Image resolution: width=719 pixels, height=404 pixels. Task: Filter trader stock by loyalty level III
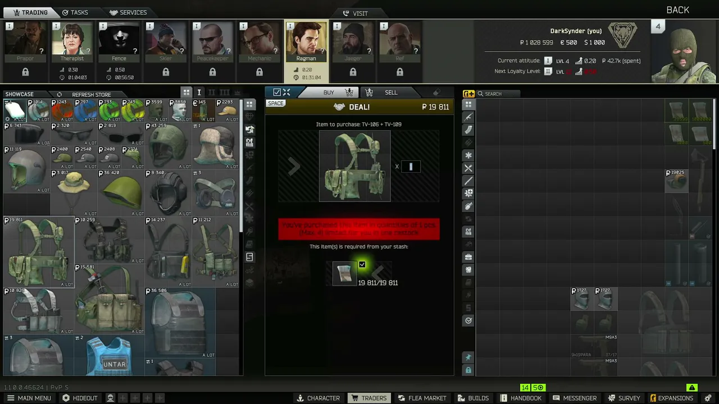click(224, 93)
